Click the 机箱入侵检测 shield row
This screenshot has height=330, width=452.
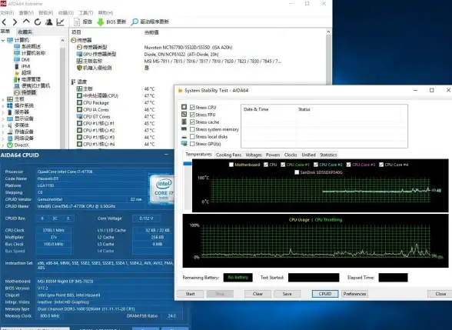(x=94, y=68)
